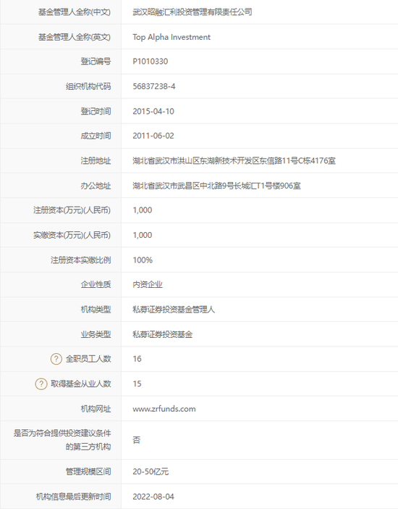
Task: Click the 取得基金从业人数 label text
Action: [x=81, y=384]
